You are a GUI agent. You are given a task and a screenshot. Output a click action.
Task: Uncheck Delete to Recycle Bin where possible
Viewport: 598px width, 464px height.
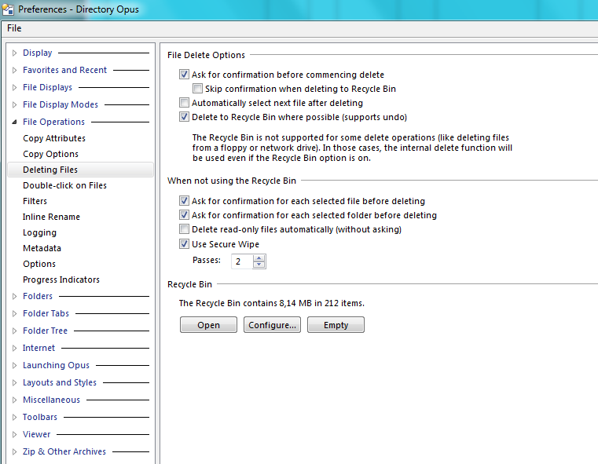(184, 117)
